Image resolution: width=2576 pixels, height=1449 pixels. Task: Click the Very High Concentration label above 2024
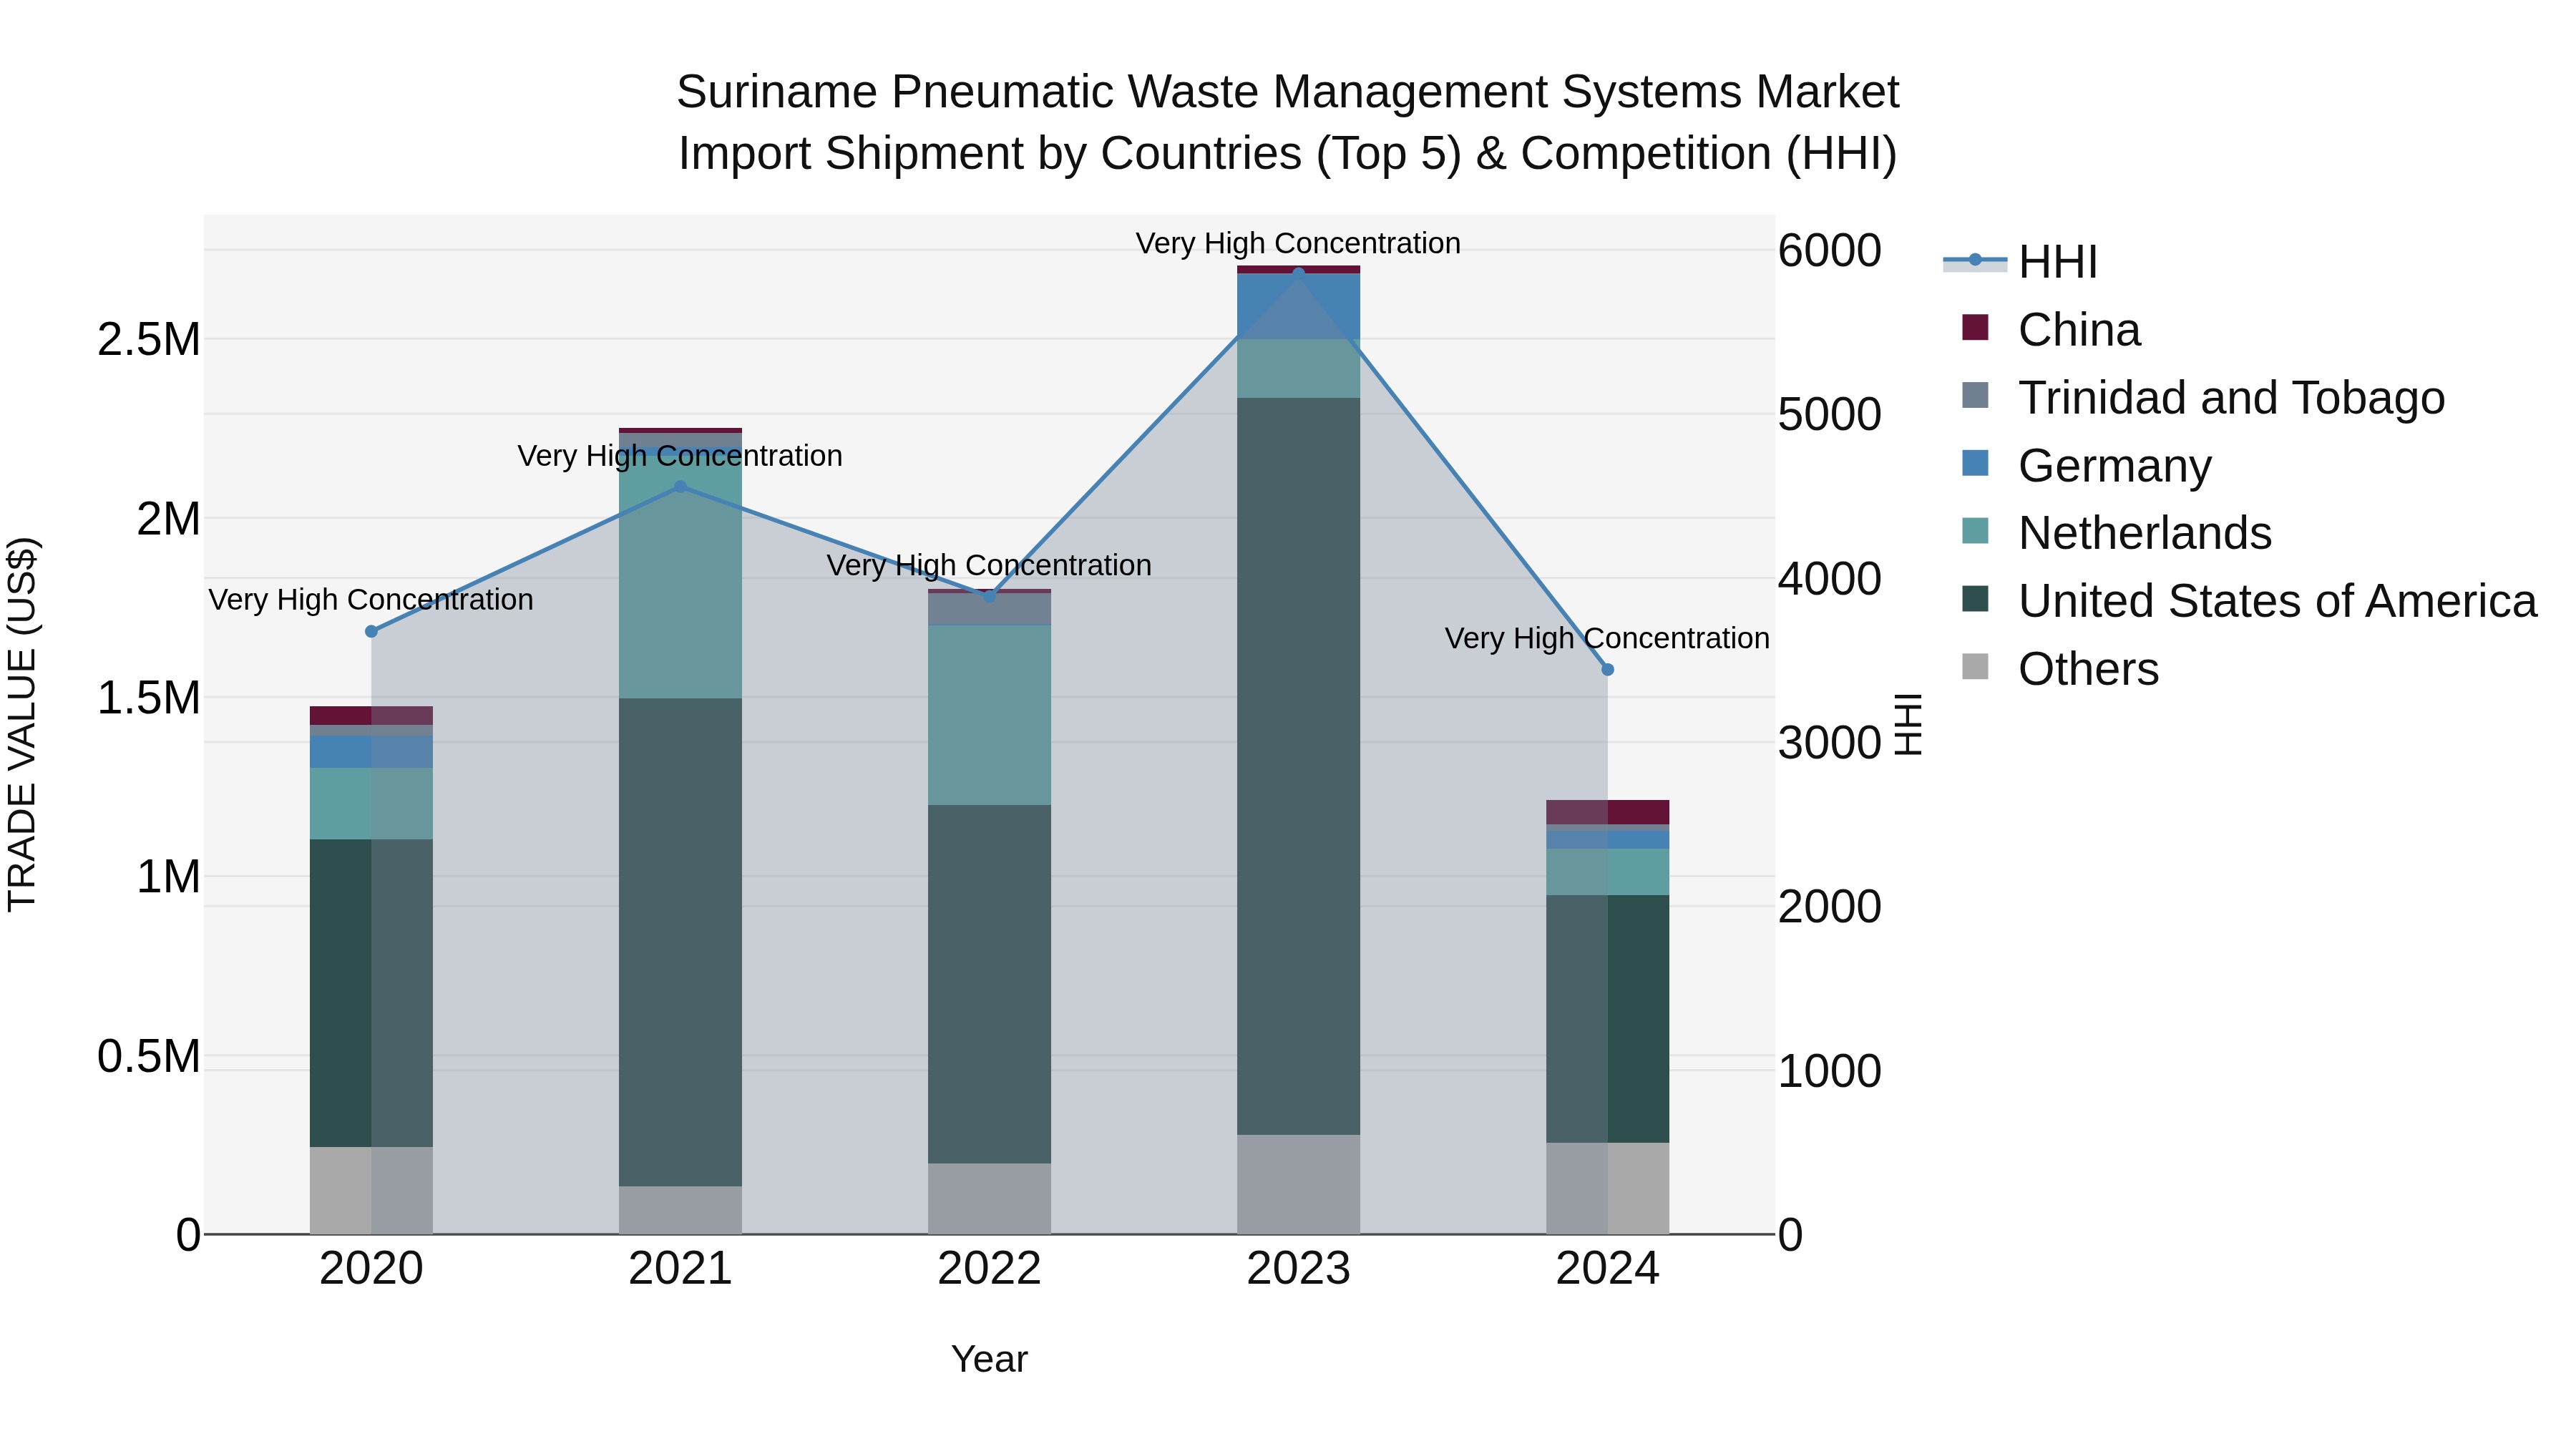[x=1607, y=638]
